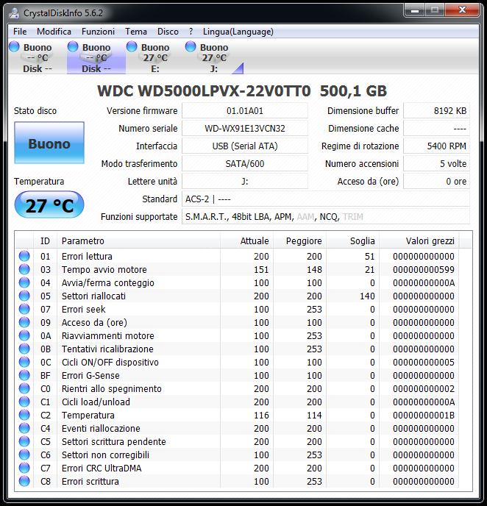Switch to the J: drive tab

tap(214, 57)
